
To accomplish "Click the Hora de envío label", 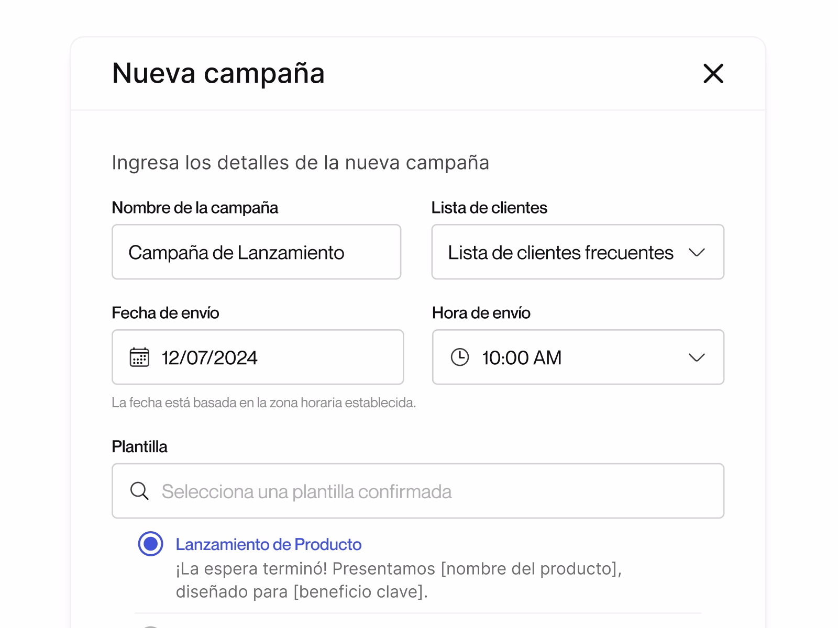I will click(x=481, y=313).
